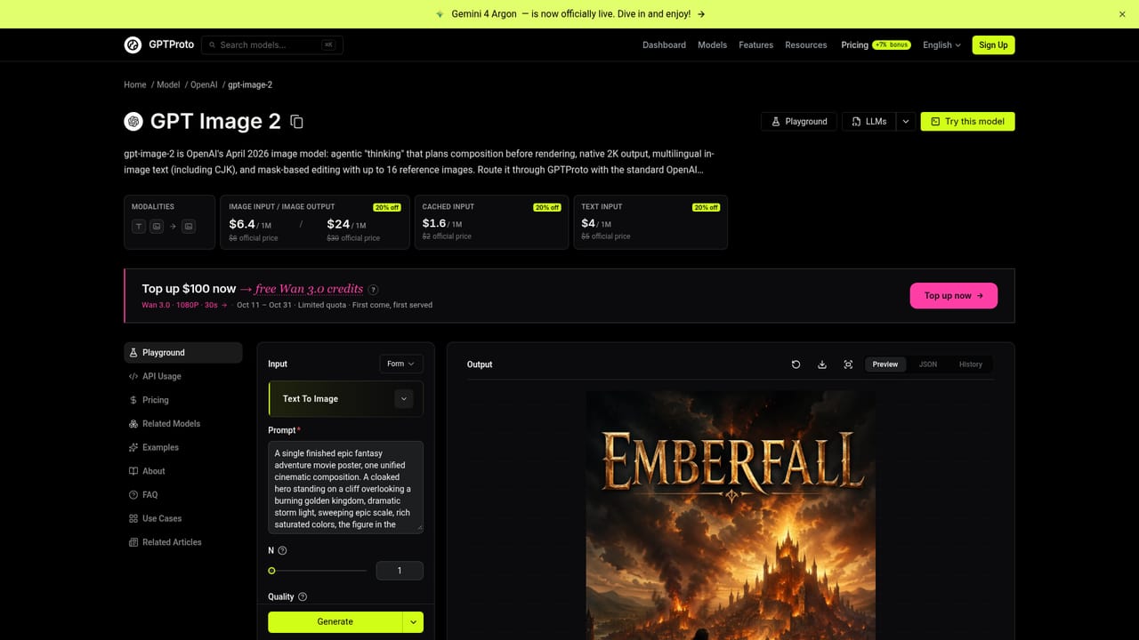Viewport: 1139px width, 640px height.
Task: Download the generated output image
Action: click(822, 364)
